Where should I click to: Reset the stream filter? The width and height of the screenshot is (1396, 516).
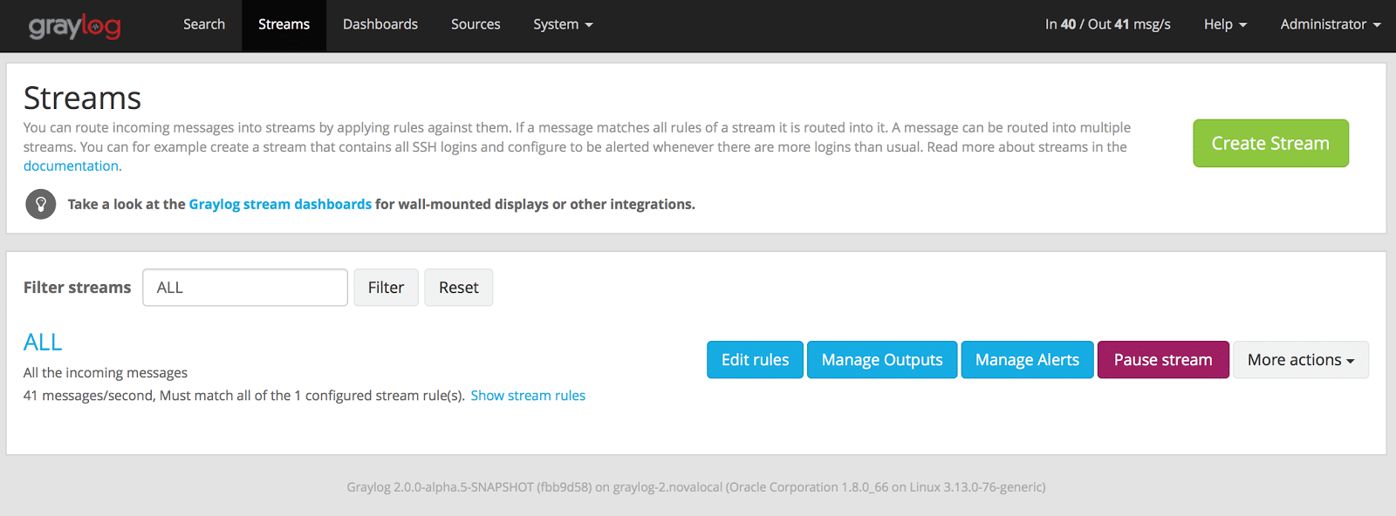click(x=458, y=288)
